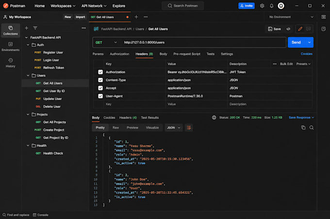
Task: Click Bulk Edit in headers table
Action: click(286, 64)
